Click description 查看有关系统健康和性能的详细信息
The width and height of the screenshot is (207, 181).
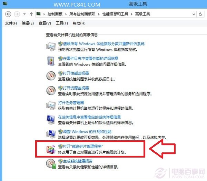88,167
